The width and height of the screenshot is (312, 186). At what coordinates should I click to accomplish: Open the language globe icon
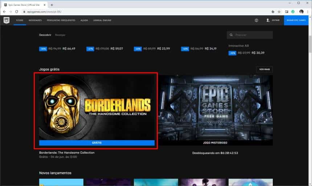click(256, 20)
